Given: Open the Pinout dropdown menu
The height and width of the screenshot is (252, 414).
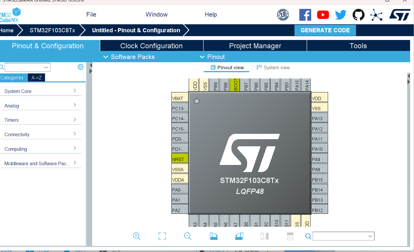Looking at the screenshot, I should 212,57.
